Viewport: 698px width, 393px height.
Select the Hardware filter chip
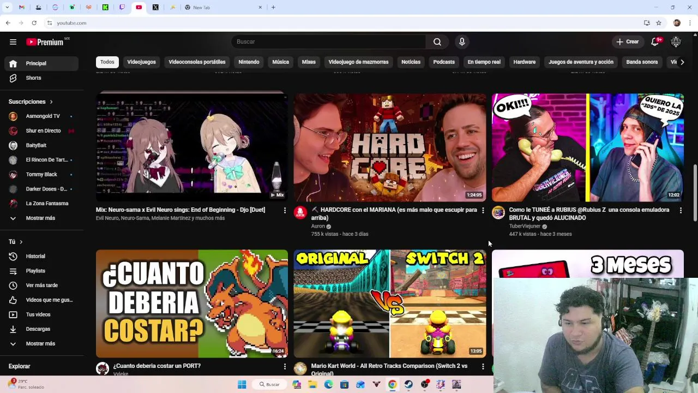525,62
